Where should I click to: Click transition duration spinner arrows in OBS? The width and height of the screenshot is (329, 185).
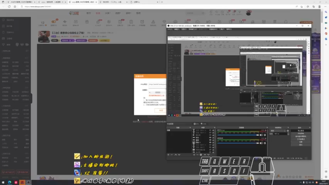click(x=288, y=134)
